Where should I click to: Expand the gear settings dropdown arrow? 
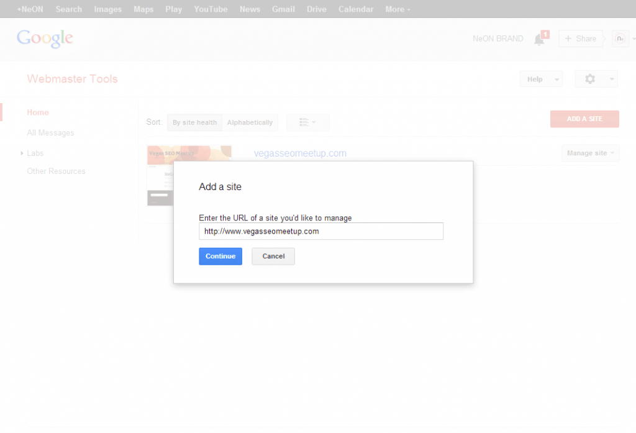tap(612, 79)
